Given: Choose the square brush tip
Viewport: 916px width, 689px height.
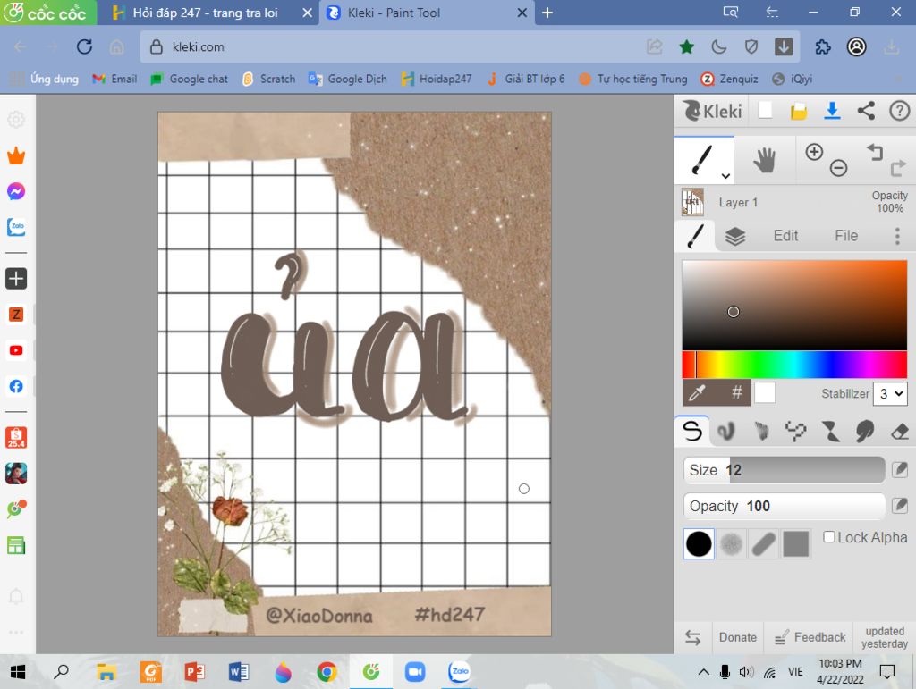Looking at the screenshot, I should click(795, 543).
